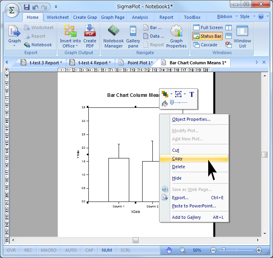This screenshot has height=258, width=273.
Task: Toggle OVR overwrite mode indicator
Action: [11, 250]
